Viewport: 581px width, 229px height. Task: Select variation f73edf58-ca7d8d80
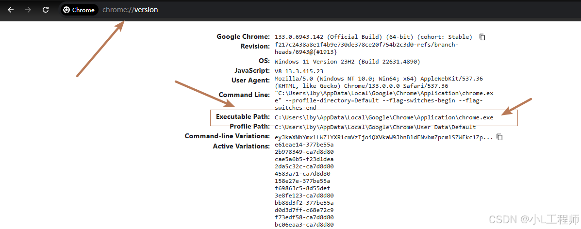pyautogui.click(x=304, y=217)
